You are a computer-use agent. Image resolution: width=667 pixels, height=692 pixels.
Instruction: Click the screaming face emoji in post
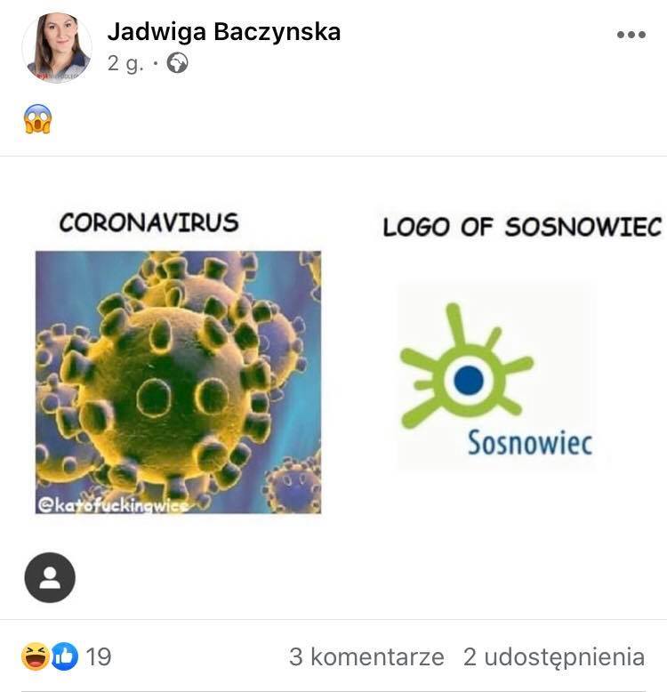tap(38, 118)
